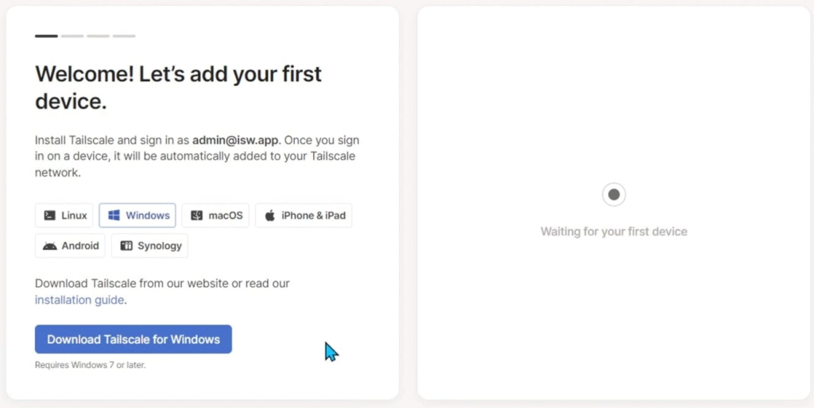Select the Linux platform label
The height and width of the screenshot is (408, 814).
(x=74, y=216)
